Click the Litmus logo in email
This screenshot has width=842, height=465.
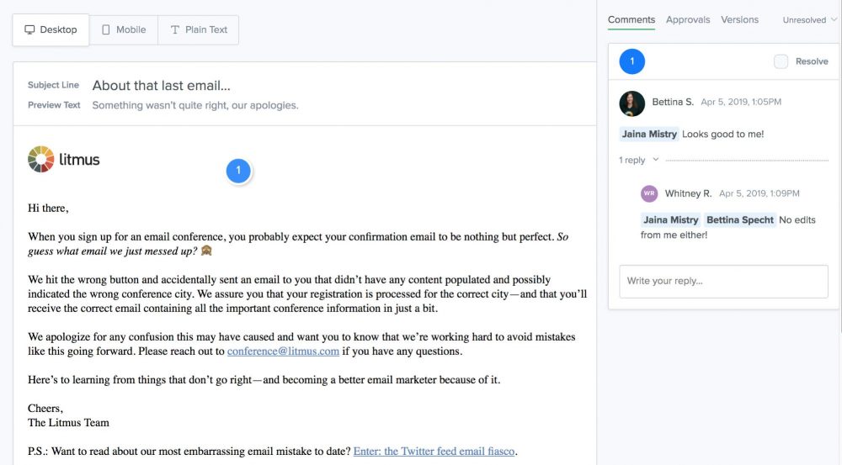pos(64,159)
